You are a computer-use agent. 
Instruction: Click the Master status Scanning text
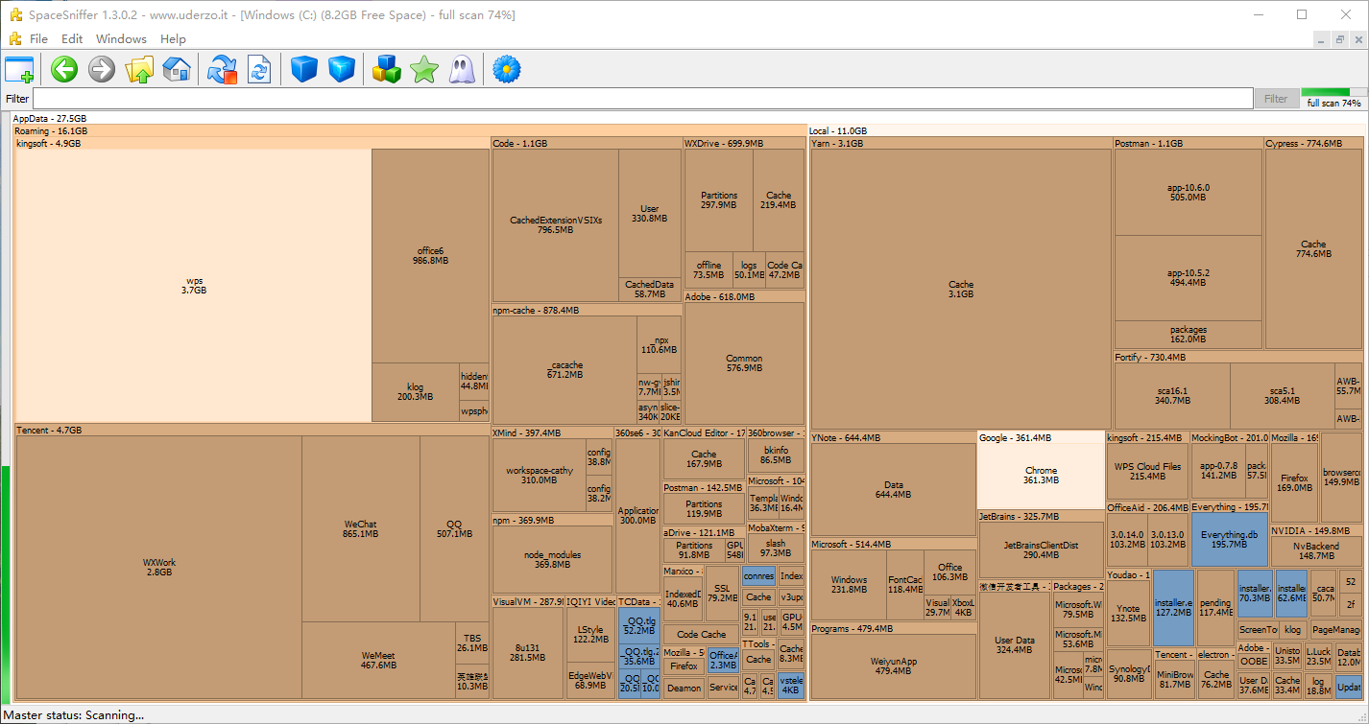(74, 714)
